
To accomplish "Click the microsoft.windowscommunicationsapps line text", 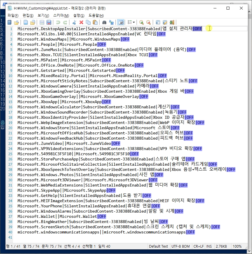I will tap(106, 232).
